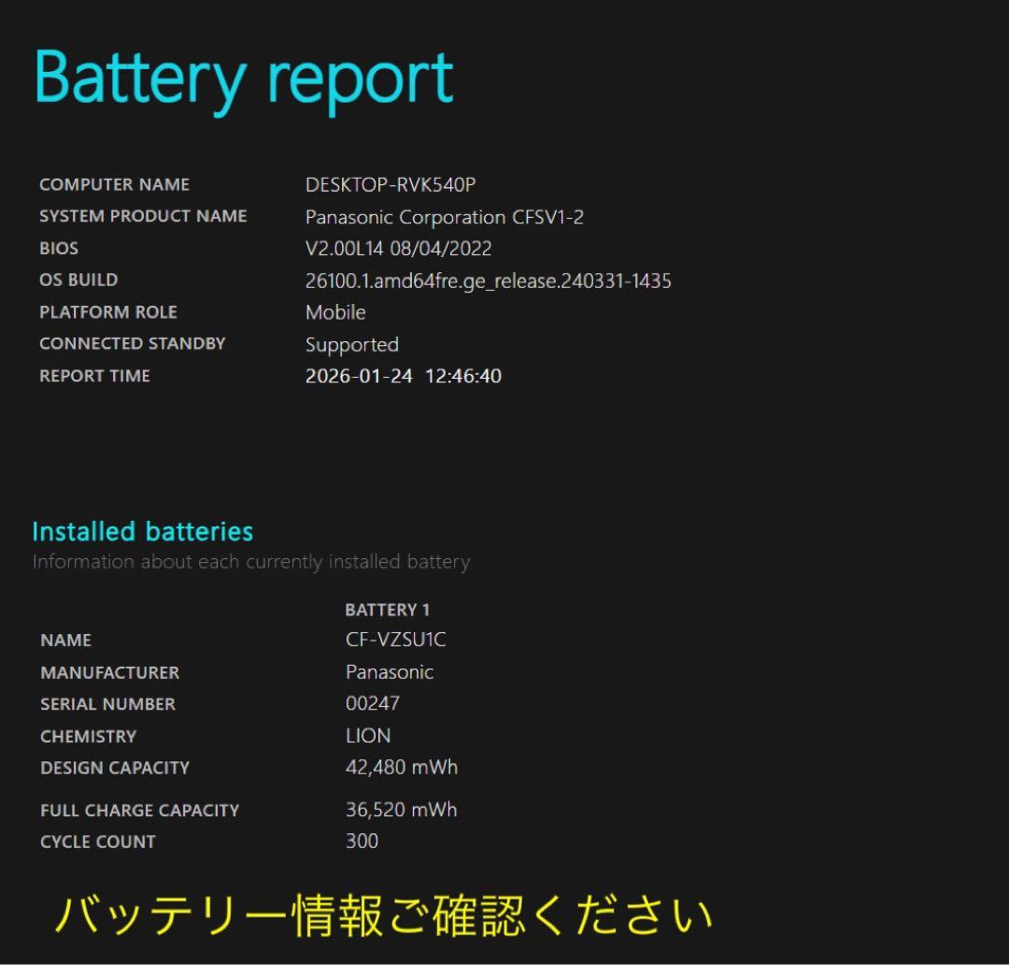Viewport: 1009px width, 965px height.
Task: Click the BIOS version V2.00L14 entry
Action: [x=397, y=248]
